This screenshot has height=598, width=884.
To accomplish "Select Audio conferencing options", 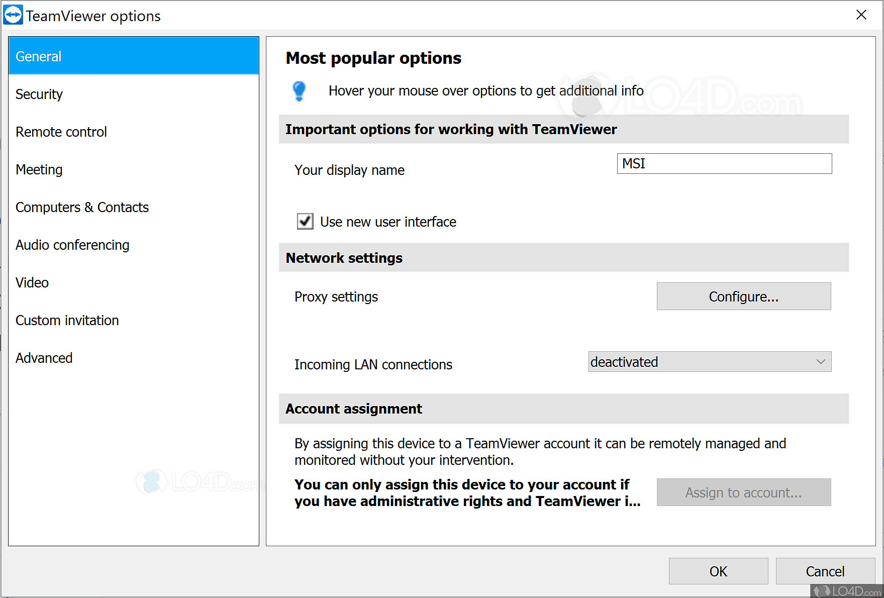I will (x=72, y=245).
